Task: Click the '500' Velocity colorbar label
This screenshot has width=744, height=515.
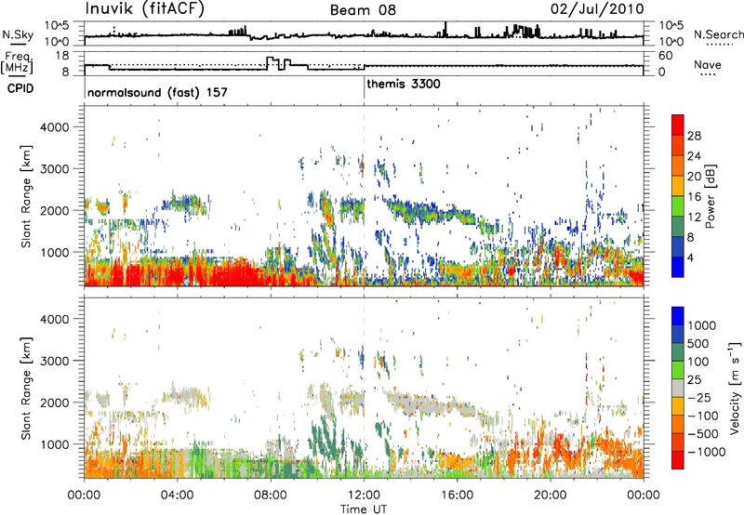Action: pos(698,344)
